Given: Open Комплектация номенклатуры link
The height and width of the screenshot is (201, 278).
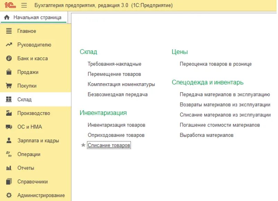Looking at the screenshot, I should pyautogui.click(x=121, y=84).
